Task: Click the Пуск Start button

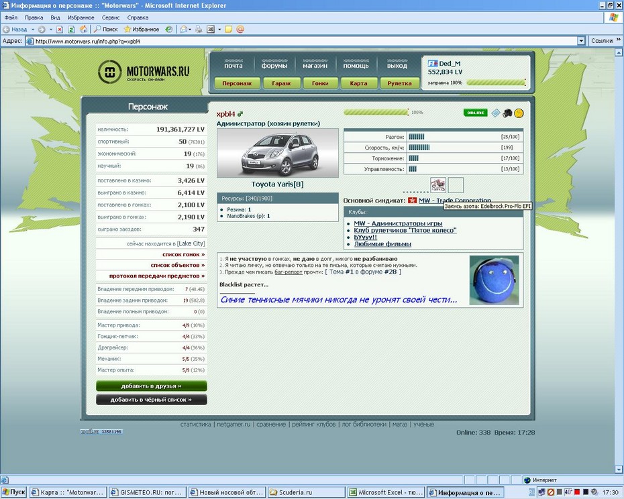Action: [14, 492]
